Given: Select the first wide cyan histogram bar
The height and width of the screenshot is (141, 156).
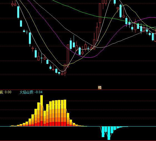Looking at the screenshot, I should (103, 132).
